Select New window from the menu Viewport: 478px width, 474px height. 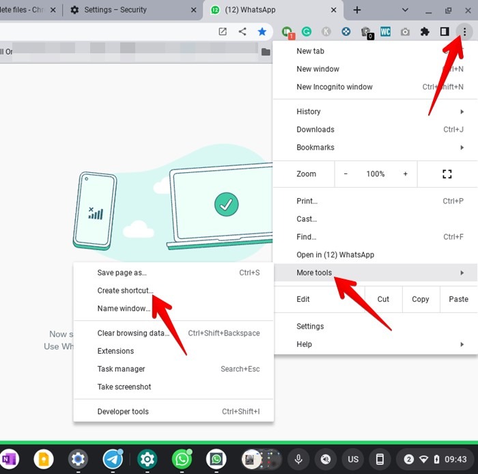[375, 69]
